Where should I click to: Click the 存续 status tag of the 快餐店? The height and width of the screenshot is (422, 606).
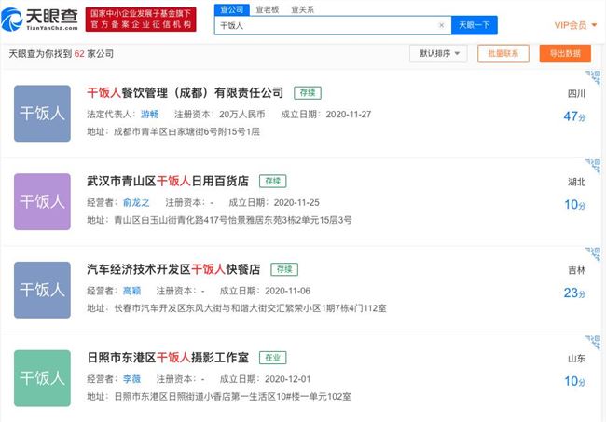[284, 269]
